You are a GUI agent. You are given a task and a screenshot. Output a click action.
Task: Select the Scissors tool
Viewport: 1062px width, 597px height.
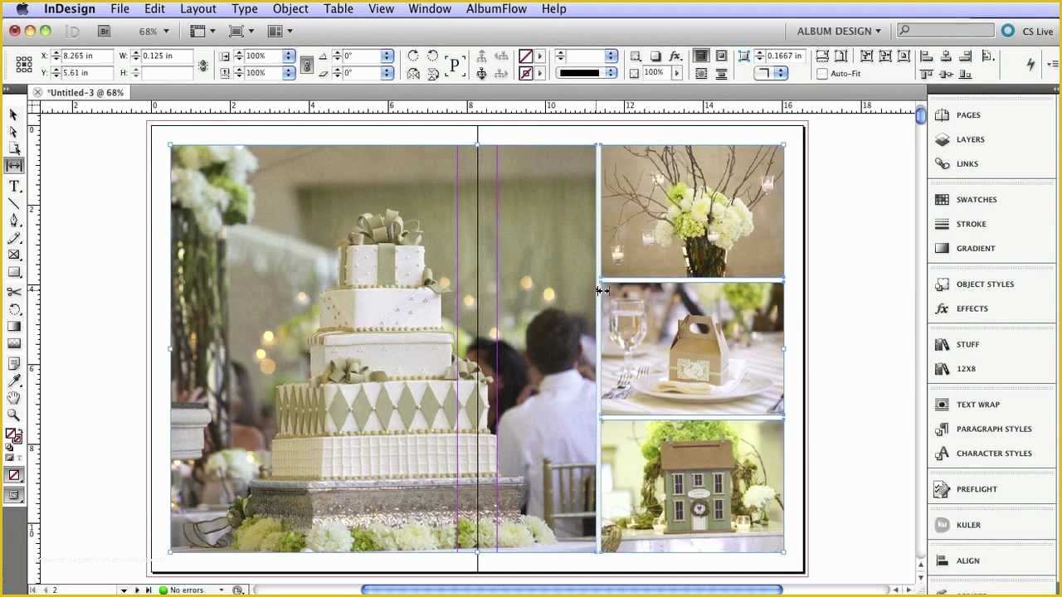14,292
